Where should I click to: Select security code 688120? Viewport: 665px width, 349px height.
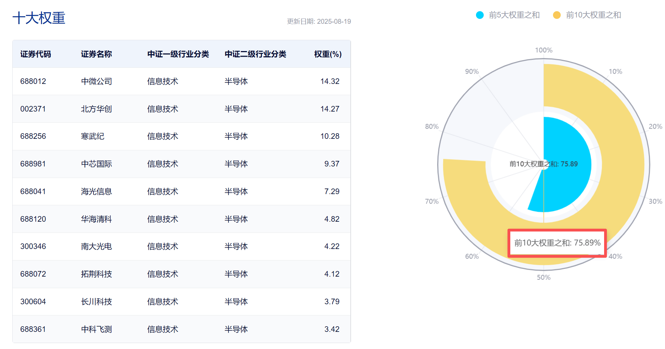33,219
